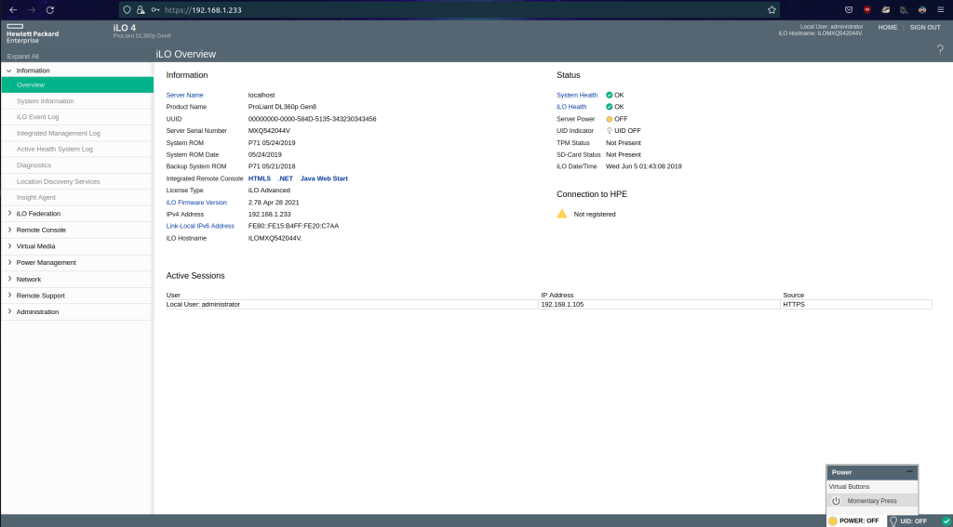
Task: Click the iLO Date/Time value
Action: (644, 166)
